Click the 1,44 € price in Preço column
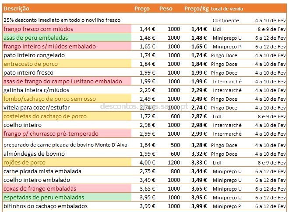289x212 pixels. 147,29
